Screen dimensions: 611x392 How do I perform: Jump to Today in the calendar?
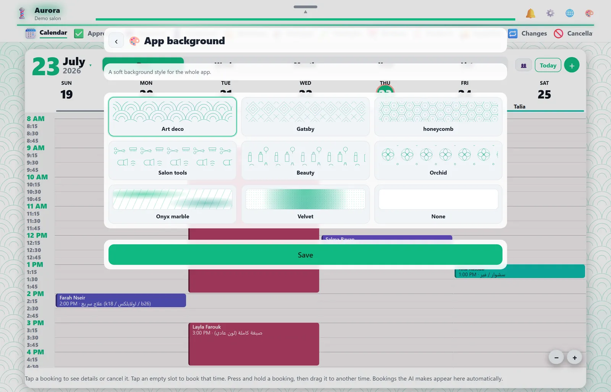point(548,65)
